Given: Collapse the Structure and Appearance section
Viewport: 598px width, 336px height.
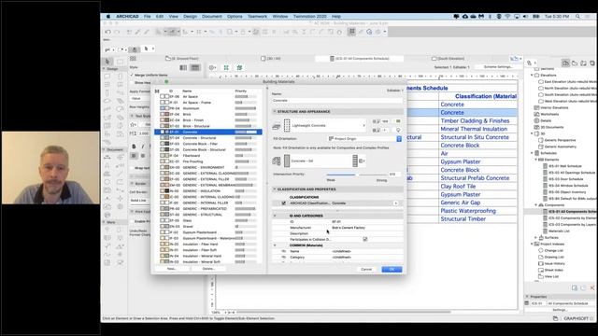Looking at the screenshot, I should click(x=275, y=112).
